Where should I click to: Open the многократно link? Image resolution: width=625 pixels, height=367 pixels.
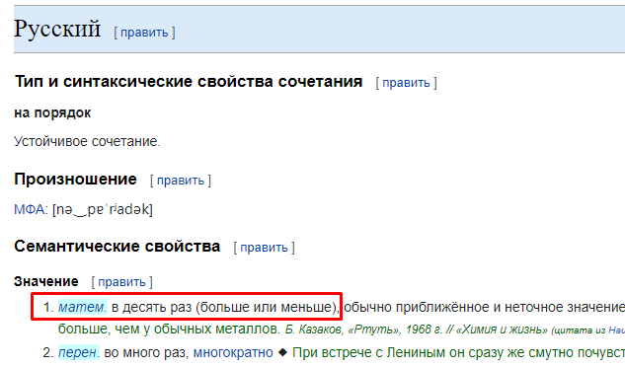click(x=233, y=352)
